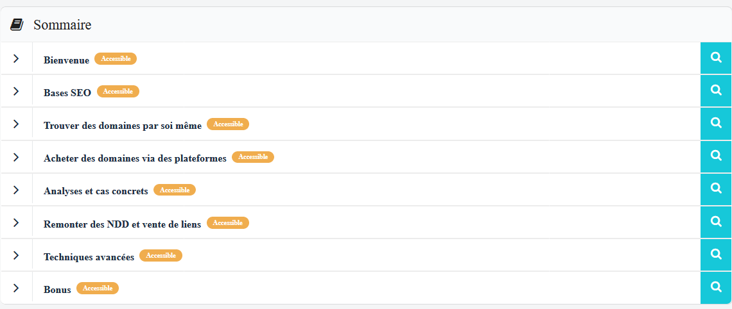Expand the Bases SEO chapter arrow
This screenshot has height=309, width=732.
coord(16,91)
